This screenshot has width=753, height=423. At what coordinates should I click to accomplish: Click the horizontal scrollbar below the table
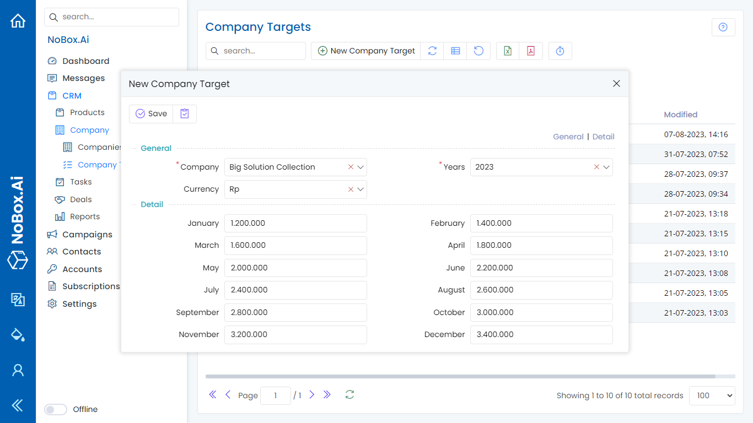[460, 377]
